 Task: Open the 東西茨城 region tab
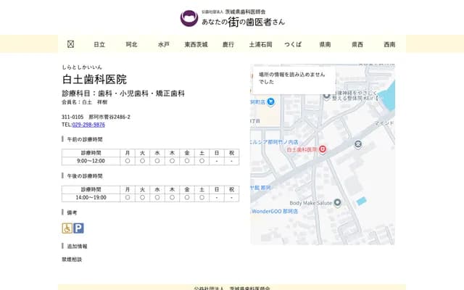point(196,44)
